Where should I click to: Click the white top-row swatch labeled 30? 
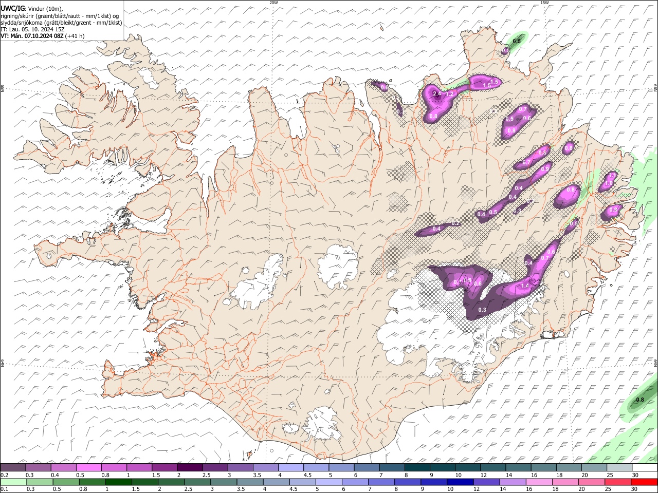(644, 467)
